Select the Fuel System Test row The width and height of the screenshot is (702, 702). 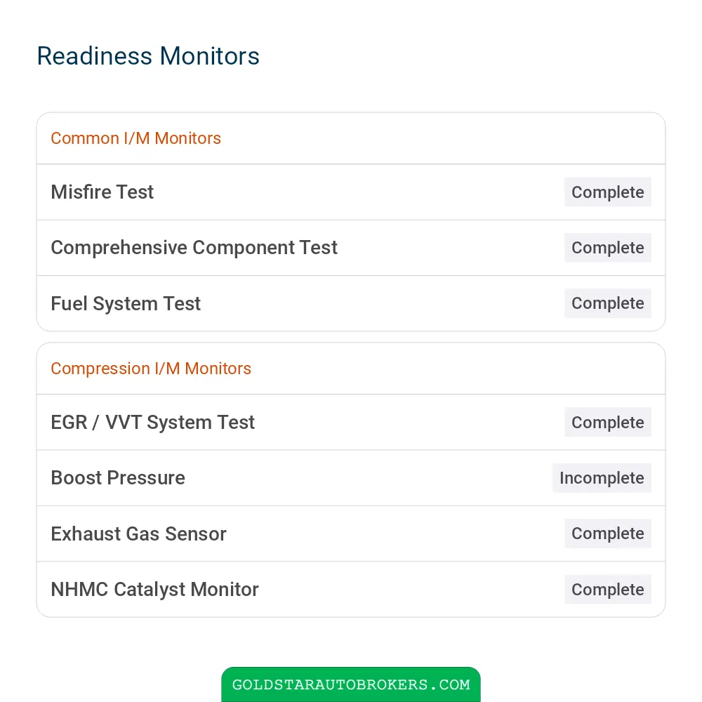(x=351, y=303)
